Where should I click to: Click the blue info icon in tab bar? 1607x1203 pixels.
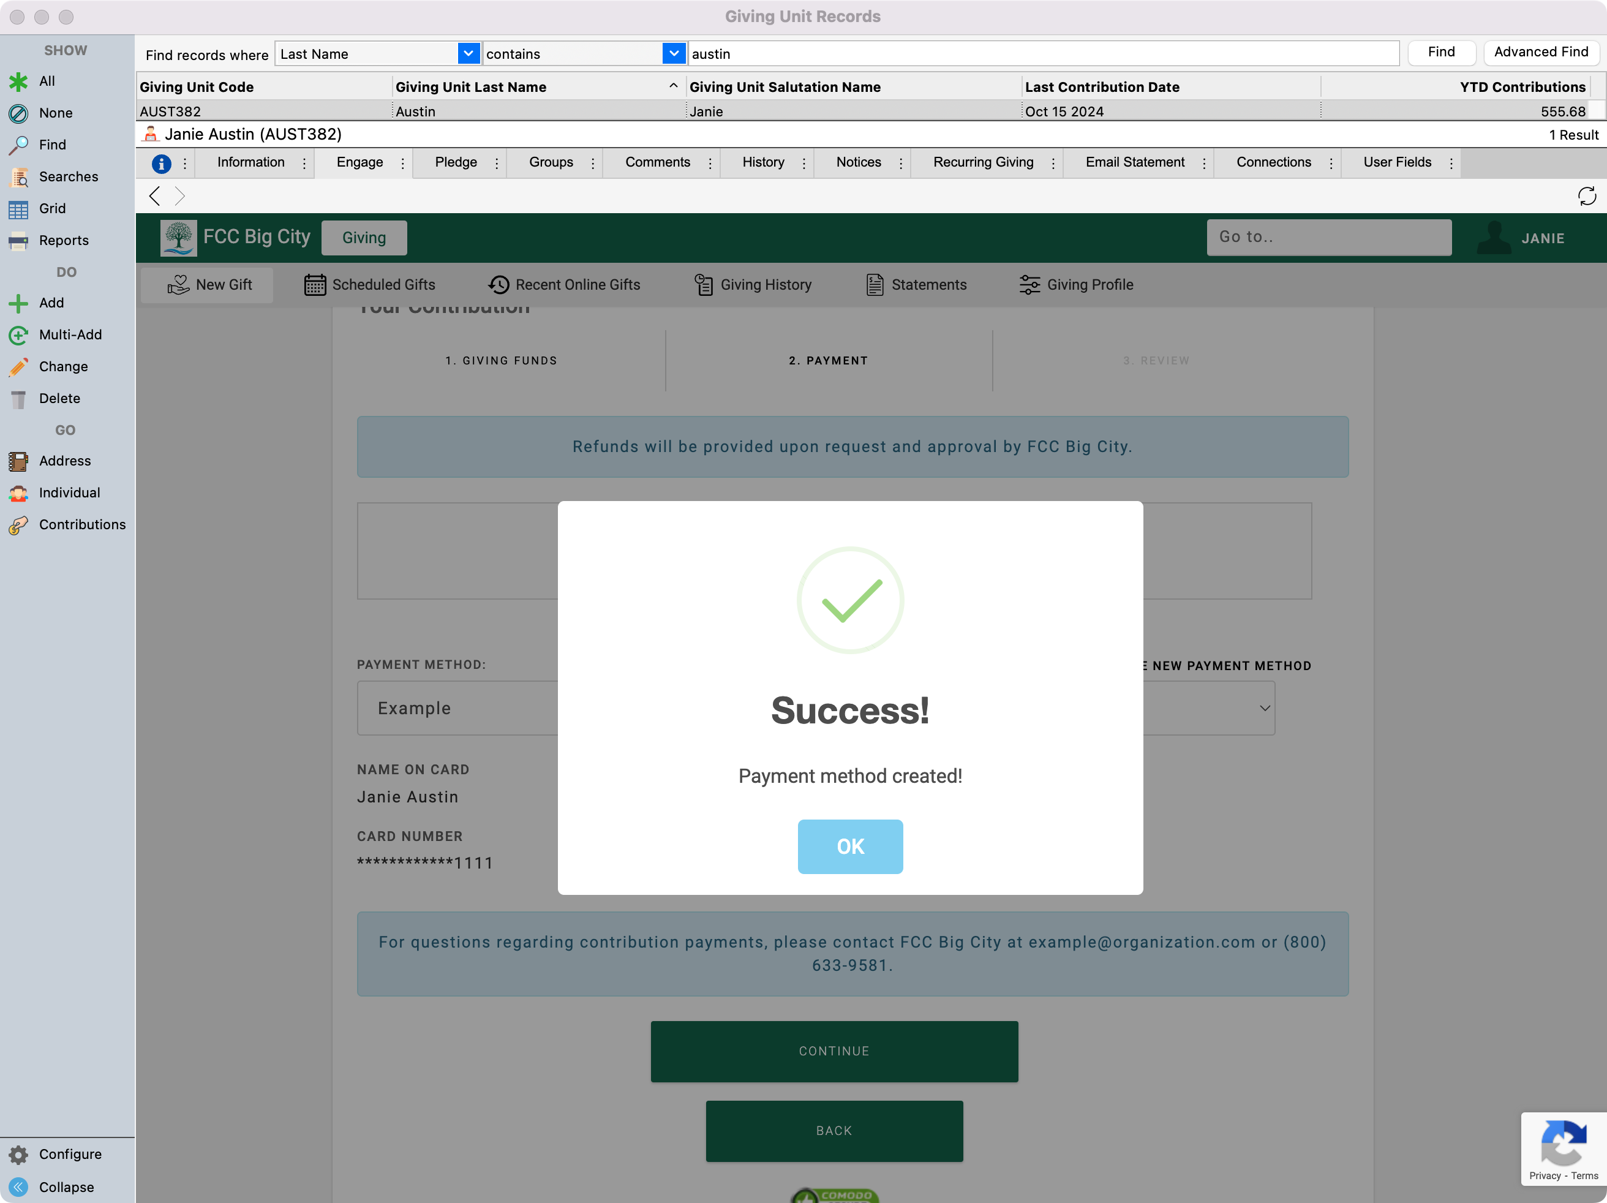pyautogui.click(x=161, y=164)
